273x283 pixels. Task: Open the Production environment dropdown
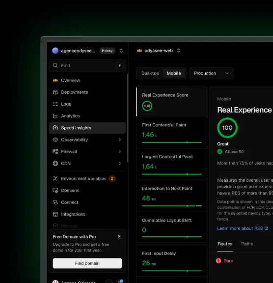tap(211, 73)
